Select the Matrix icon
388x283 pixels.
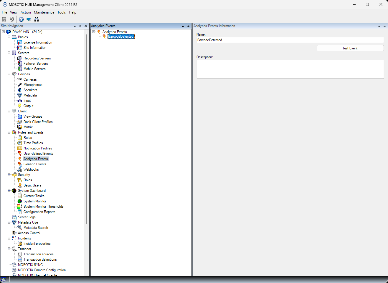pyautogui.click(x=20, y=127)
